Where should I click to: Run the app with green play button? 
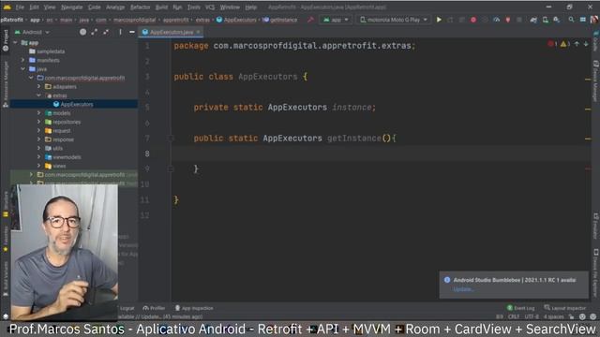click(x=439, y=20)
